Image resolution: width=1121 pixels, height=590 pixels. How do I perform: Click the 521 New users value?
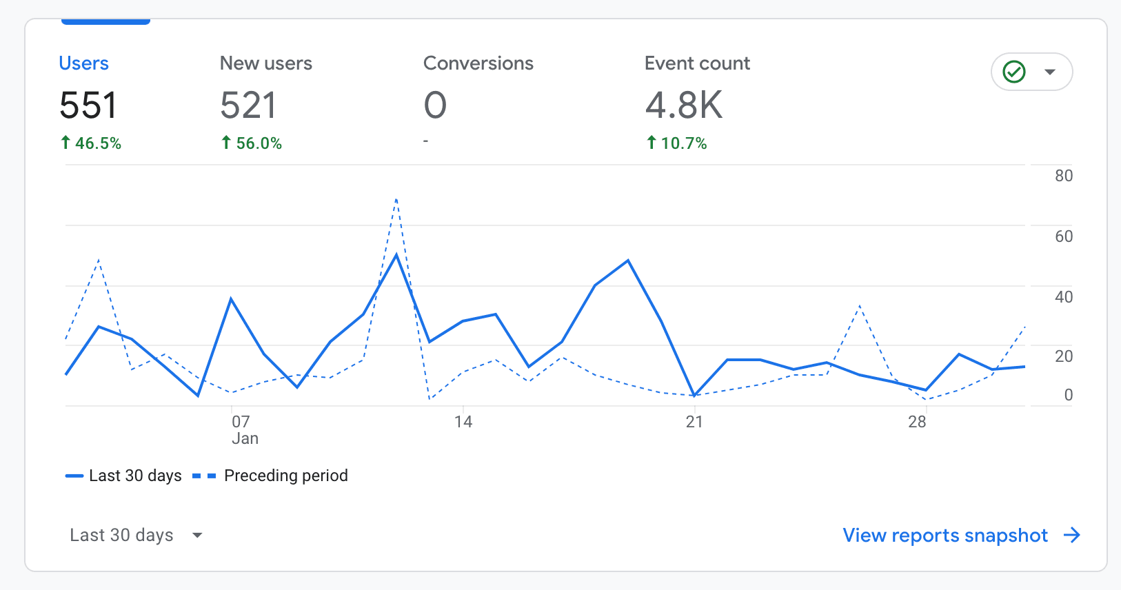[248, 105]
